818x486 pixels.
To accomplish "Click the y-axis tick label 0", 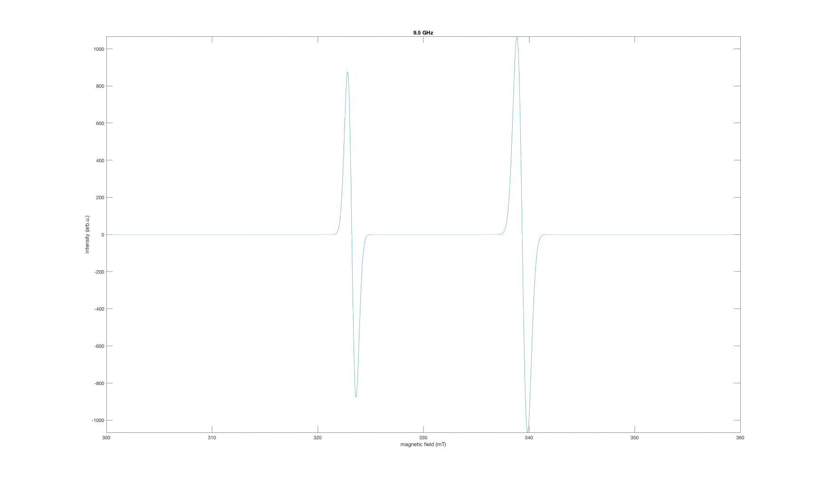I will point(103,235).
